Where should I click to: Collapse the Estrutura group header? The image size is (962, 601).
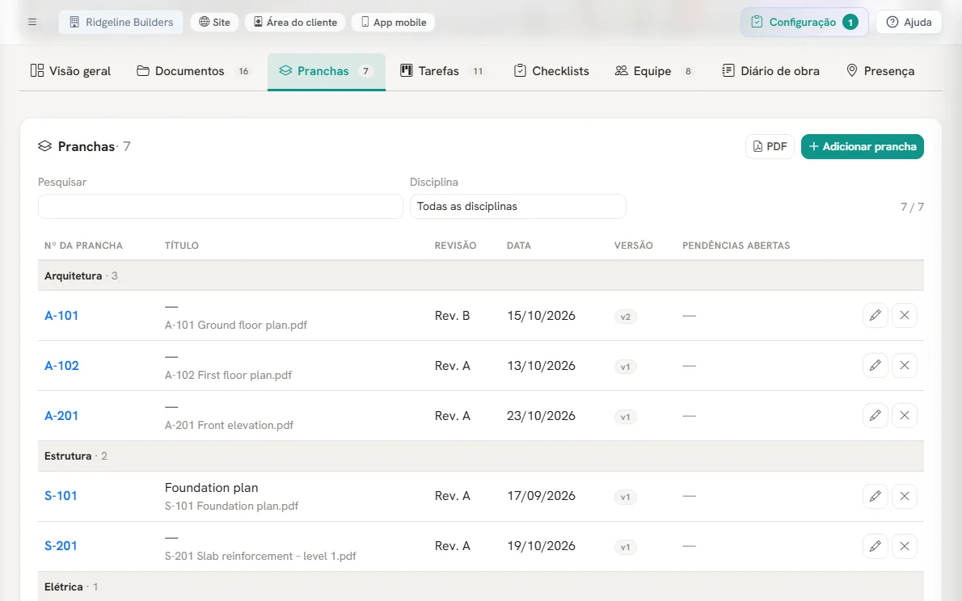click(481, 456)
